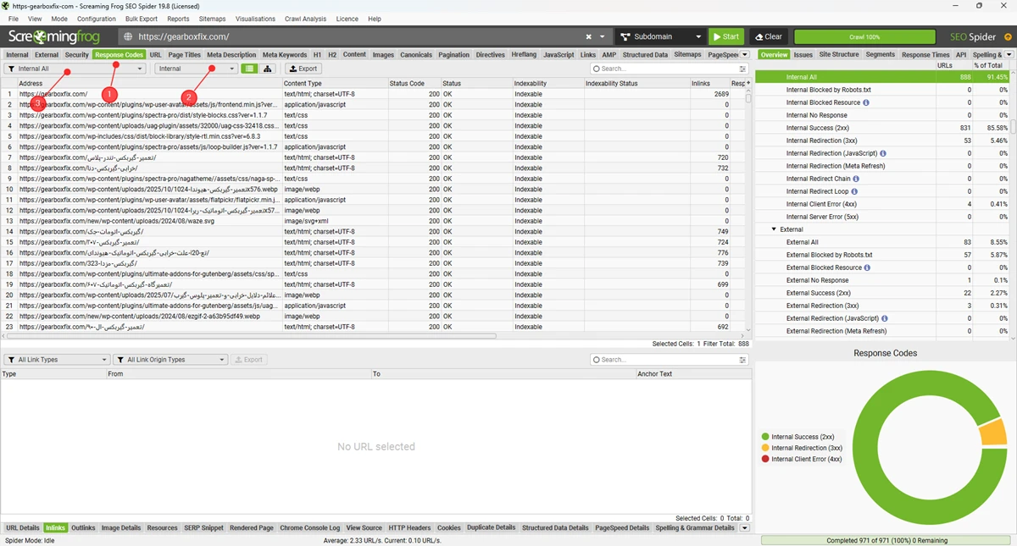Open the Subdomain crawl mode dropdown

(660, 37)
